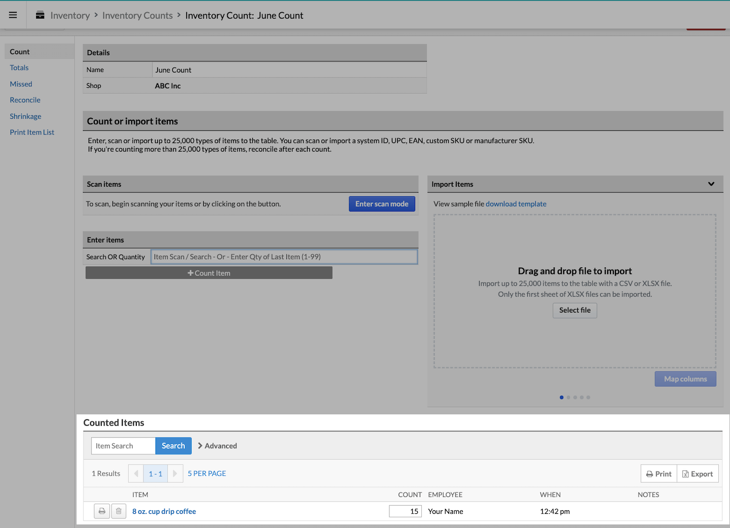Export the counted items list
This screenshot has height=528, width=730.
pos(698,474)
